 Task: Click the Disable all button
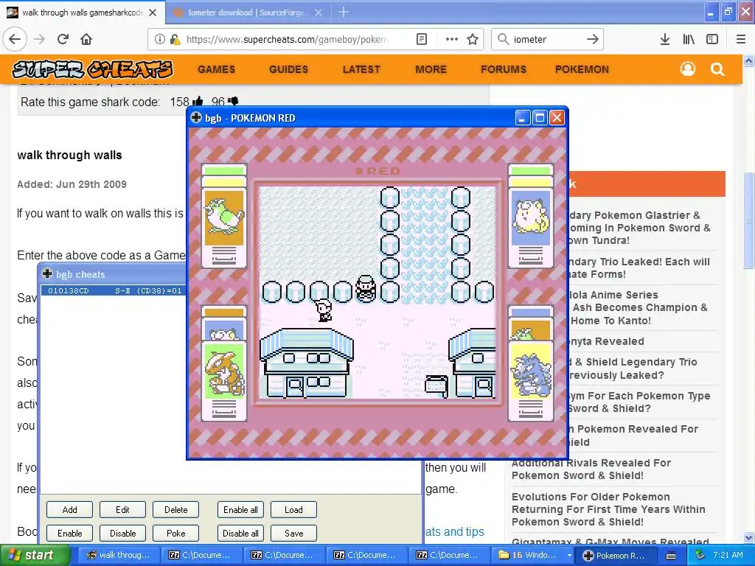(x=240, y=534)
